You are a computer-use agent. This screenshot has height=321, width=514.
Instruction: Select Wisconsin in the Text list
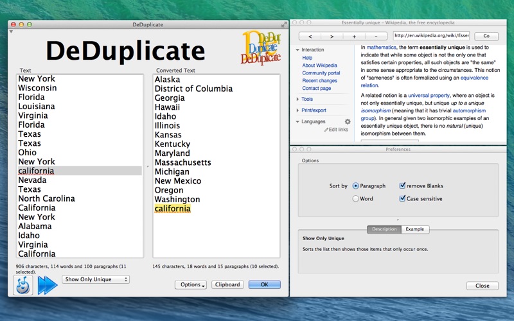pos(37,88)
